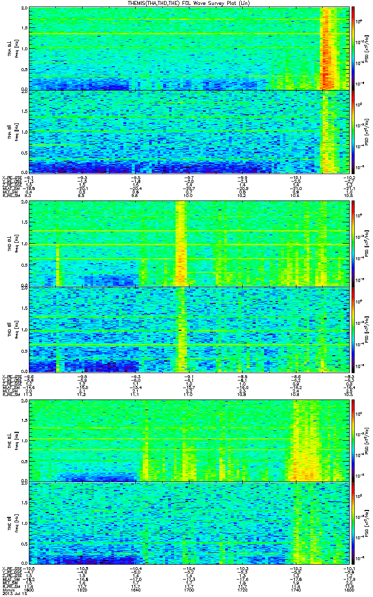
Task: Click the THA BL spectrogram panel
Action: pos(189,49)
